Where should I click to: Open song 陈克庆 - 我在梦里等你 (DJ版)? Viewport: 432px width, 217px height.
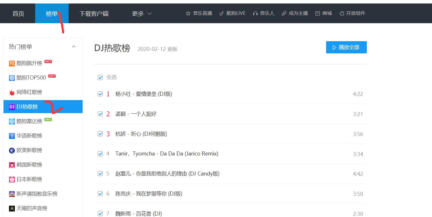149,194
